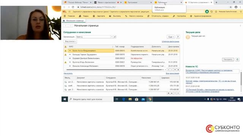Open the Штатное расписание link
243x136 pixels.
tap(170, 42)
